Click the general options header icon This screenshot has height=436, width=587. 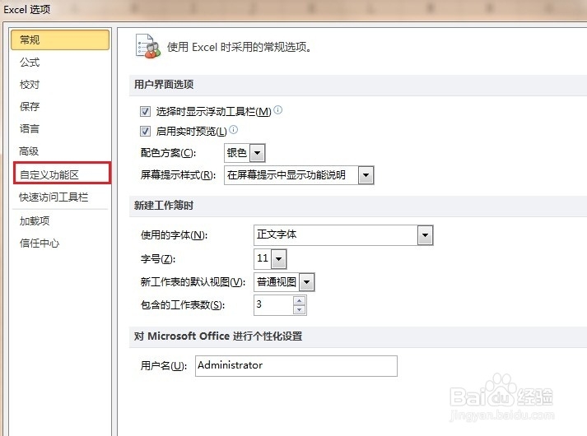(147, 46)
